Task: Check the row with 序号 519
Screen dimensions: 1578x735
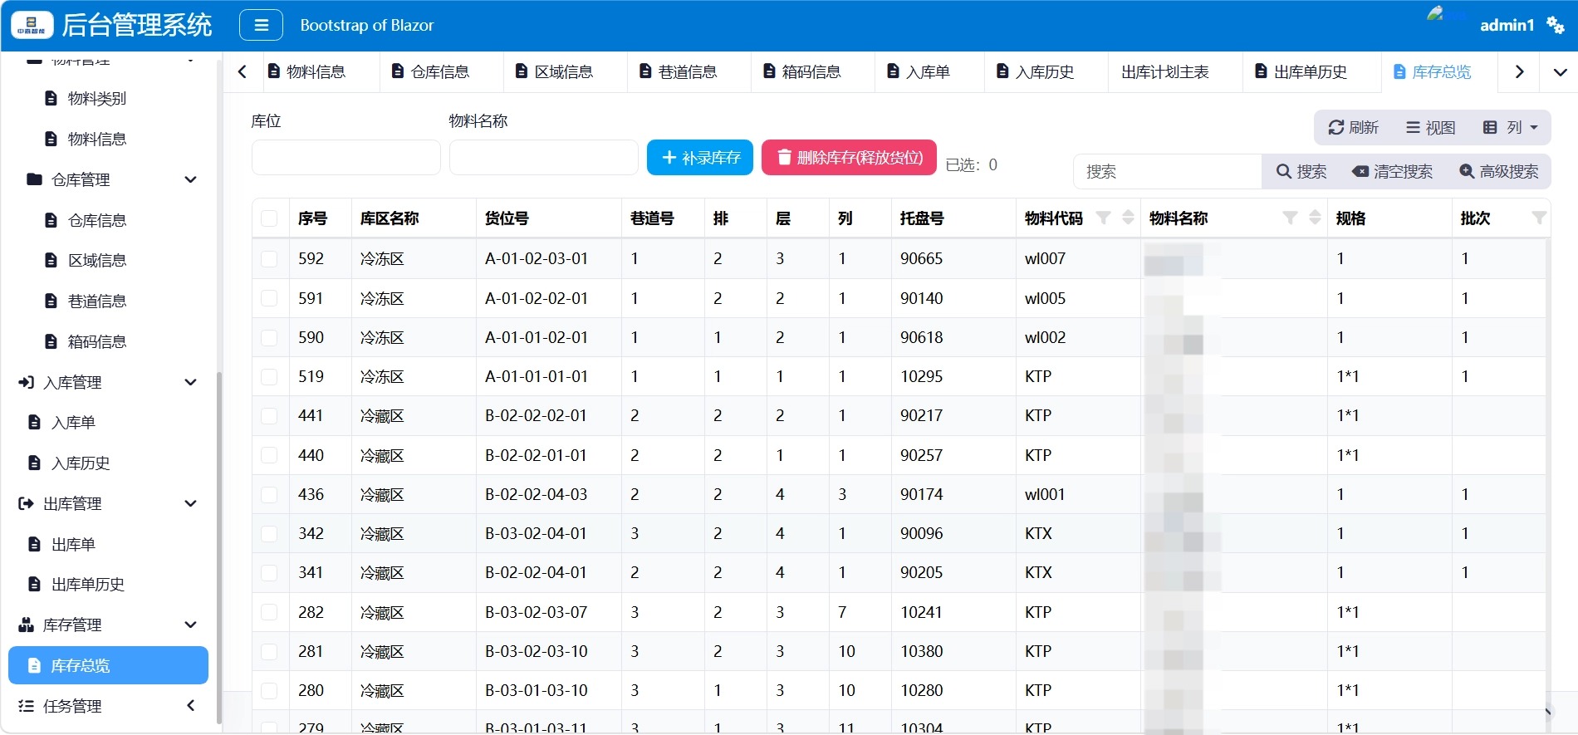Action: click(269, 376)
